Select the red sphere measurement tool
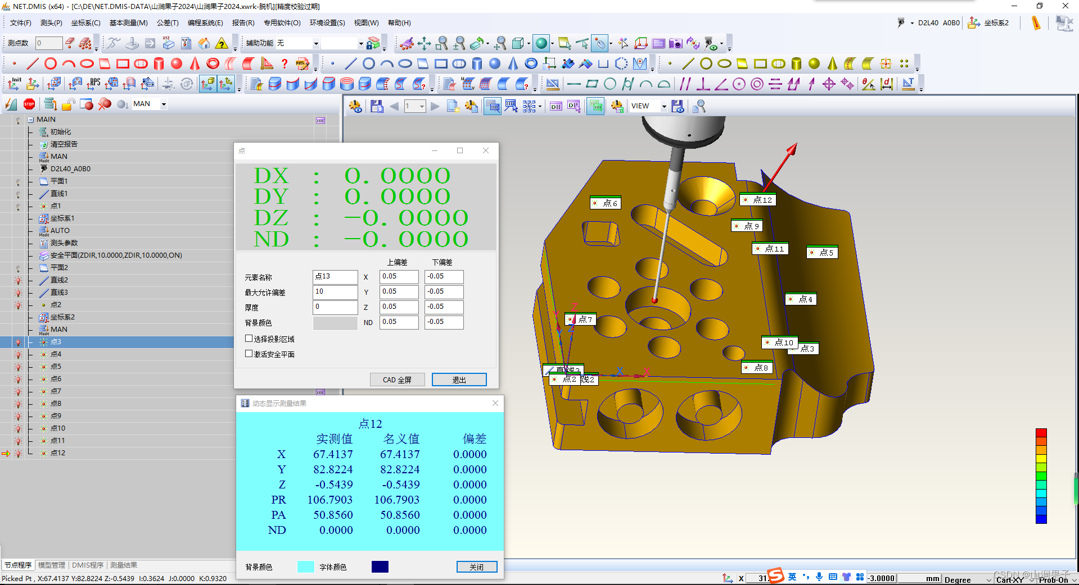Screen dimensions: 1079x585 pos(177,63)
